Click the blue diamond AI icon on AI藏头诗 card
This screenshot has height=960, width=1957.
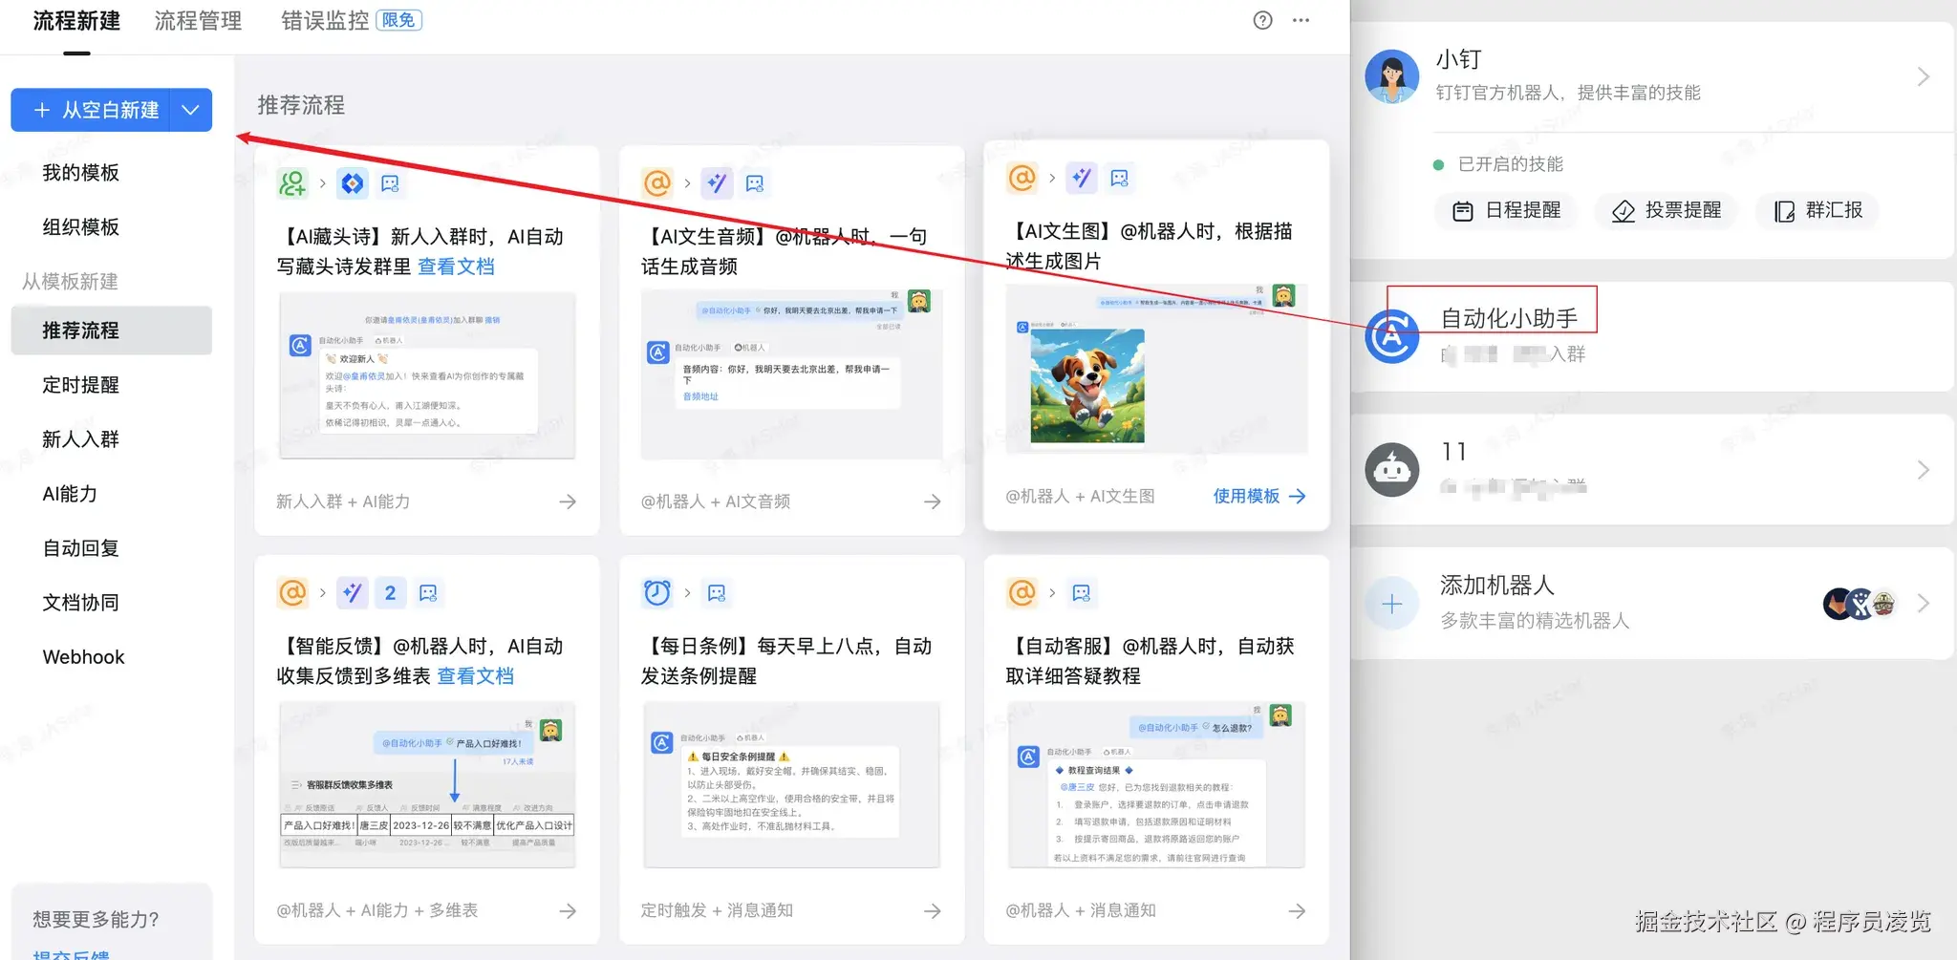(353, 183)
